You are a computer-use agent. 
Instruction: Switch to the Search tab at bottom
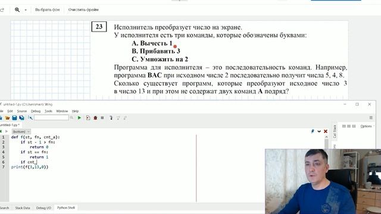[4, 208]
